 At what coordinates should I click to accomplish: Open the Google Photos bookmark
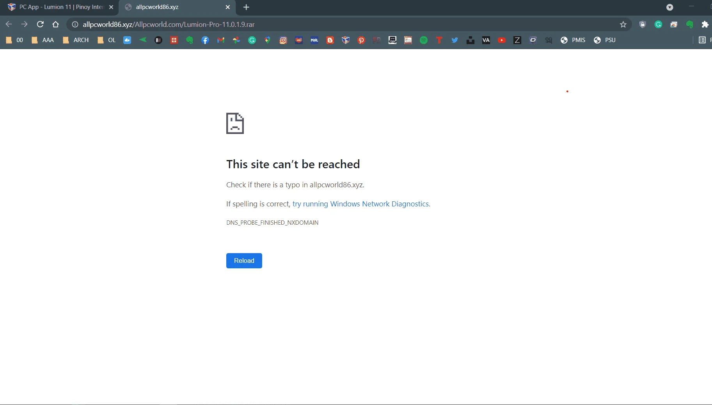tap(236, 40)
